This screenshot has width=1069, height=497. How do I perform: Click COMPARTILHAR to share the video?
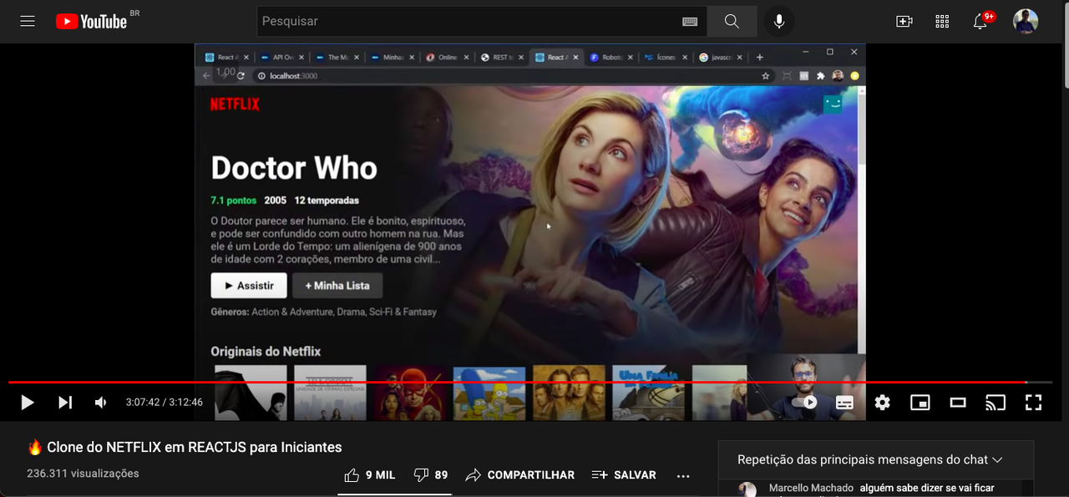pyautogui.click(x=519, y=474)
